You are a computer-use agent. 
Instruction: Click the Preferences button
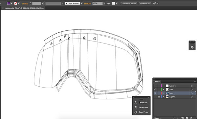pyautogui.click(x=145, y=3)
